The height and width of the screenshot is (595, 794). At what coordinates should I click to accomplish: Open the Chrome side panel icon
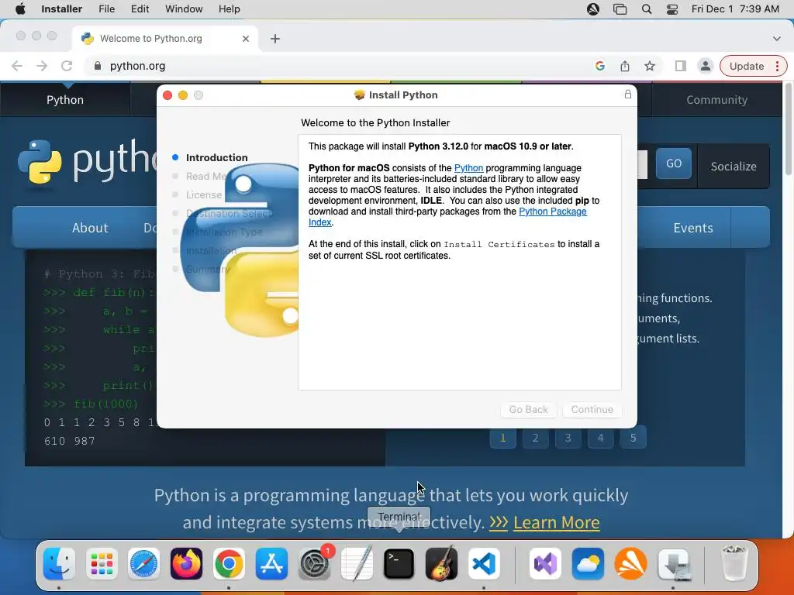(681, 66)
